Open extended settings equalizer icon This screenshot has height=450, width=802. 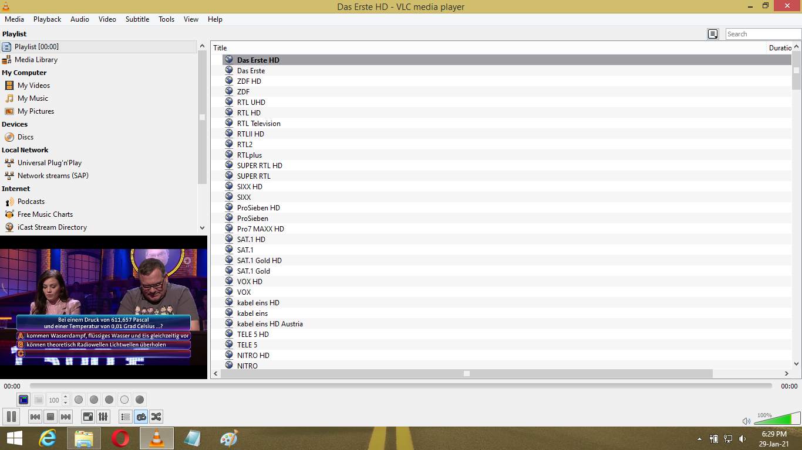(103, 417)
